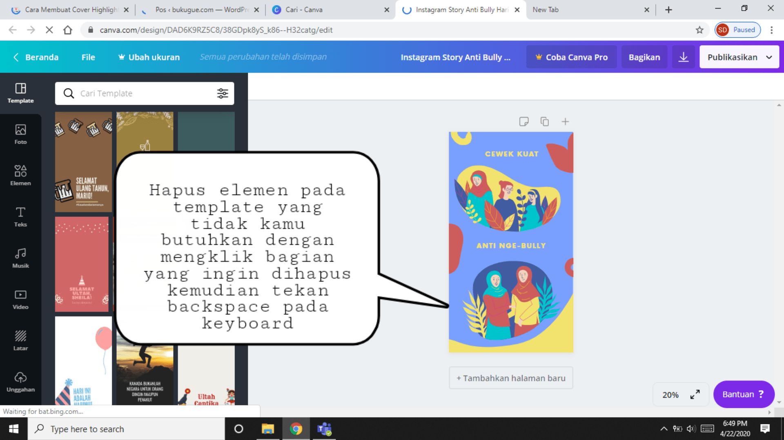Open the Elemen panel in sidebar
Image resolution: width=784 pixels, height=440 pixels.
click(x=20, y=175)
